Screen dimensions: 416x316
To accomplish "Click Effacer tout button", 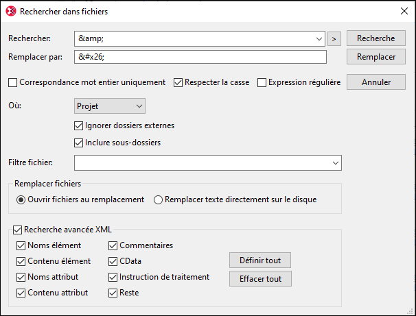I will (260, 279).
